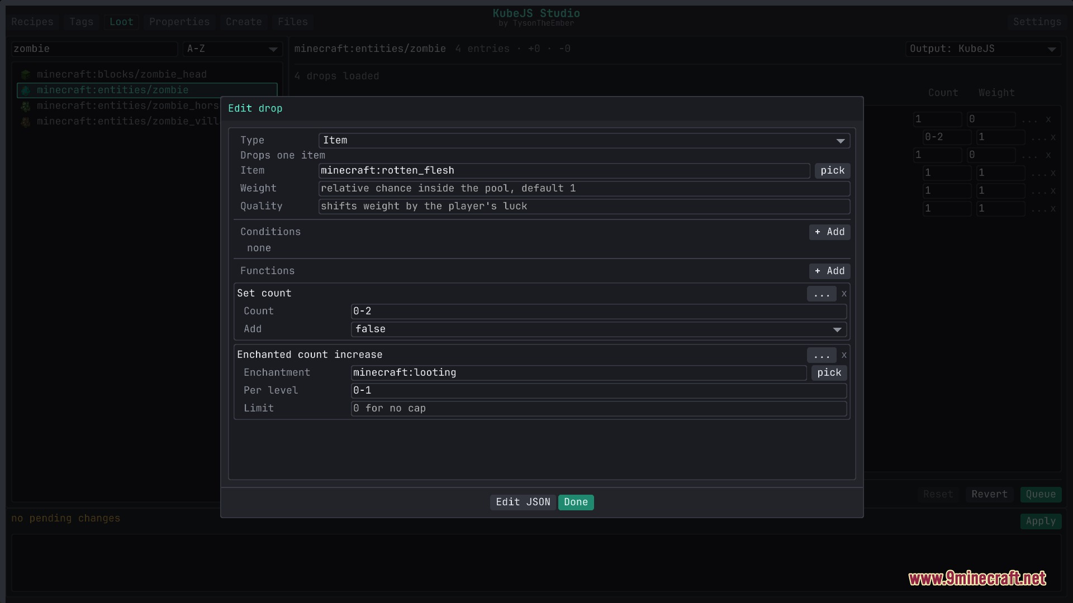Click the icon beside minecraft:entities/zombie entry
Viewport: 1073px width, 603px height.
point(25,90)
